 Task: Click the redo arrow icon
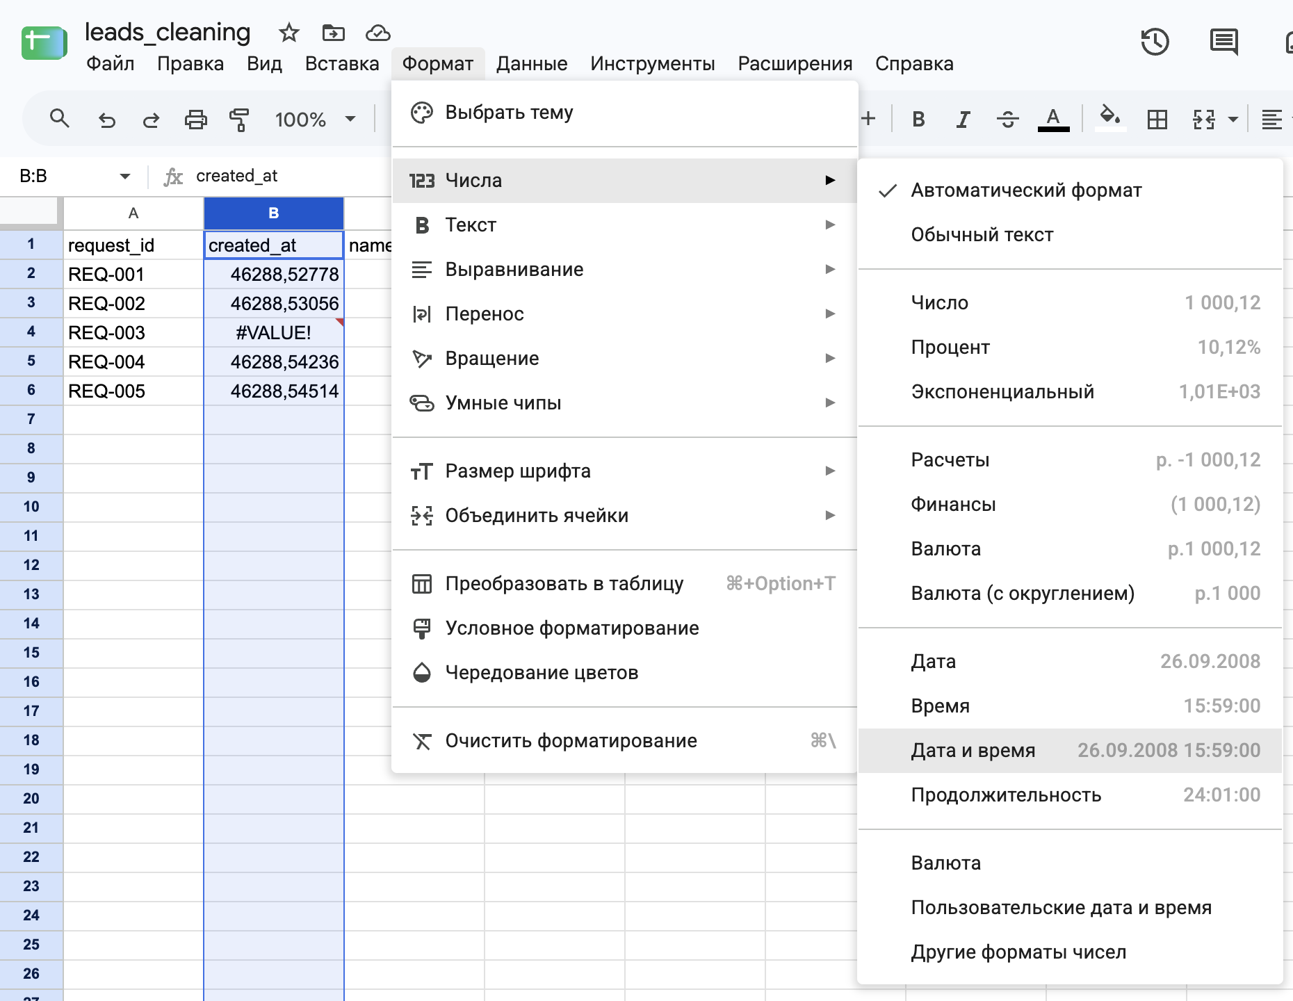coord(151,120)
